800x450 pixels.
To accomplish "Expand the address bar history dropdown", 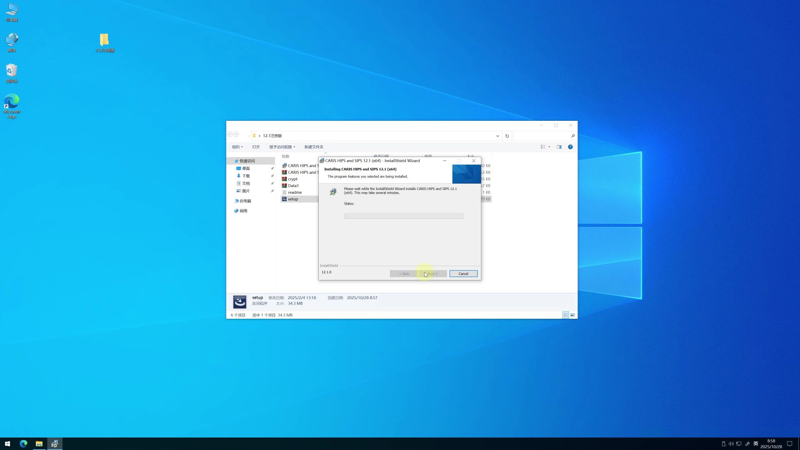I will (497, 136).
